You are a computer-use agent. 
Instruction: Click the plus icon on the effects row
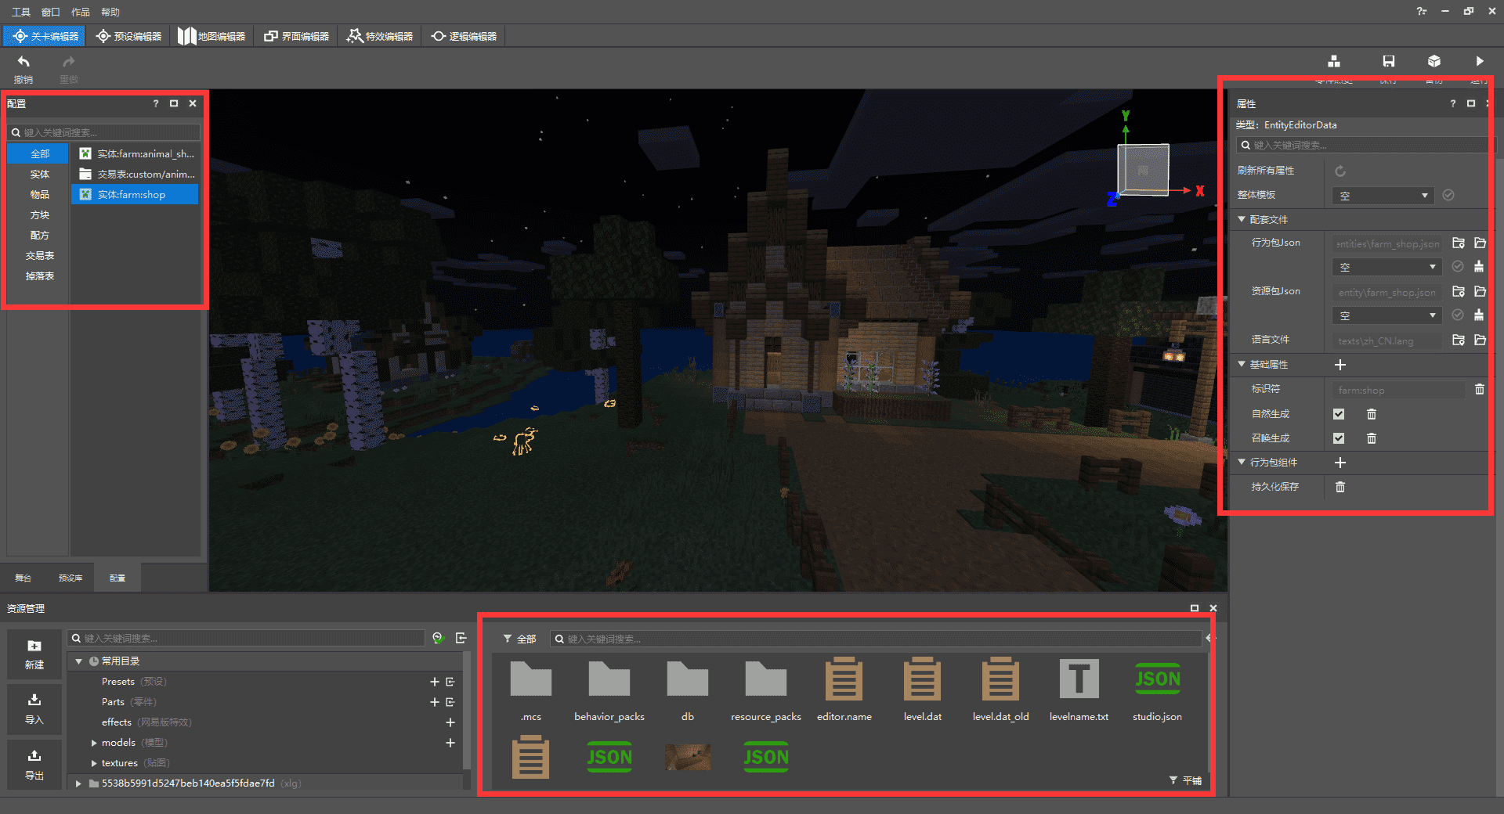450,722
